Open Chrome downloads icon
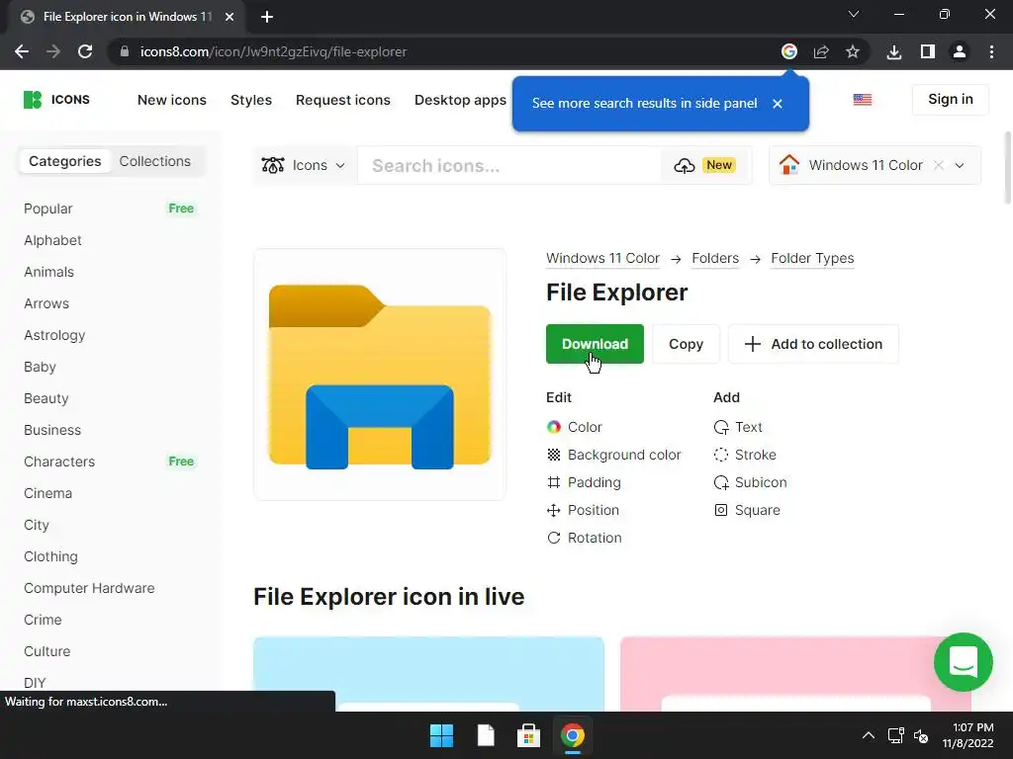Viewport: 1013px width, 759px height. tap(894, 51)
